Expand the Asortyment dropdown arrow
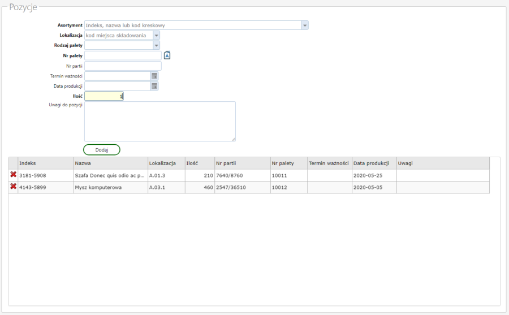 (x=305, y=25)
